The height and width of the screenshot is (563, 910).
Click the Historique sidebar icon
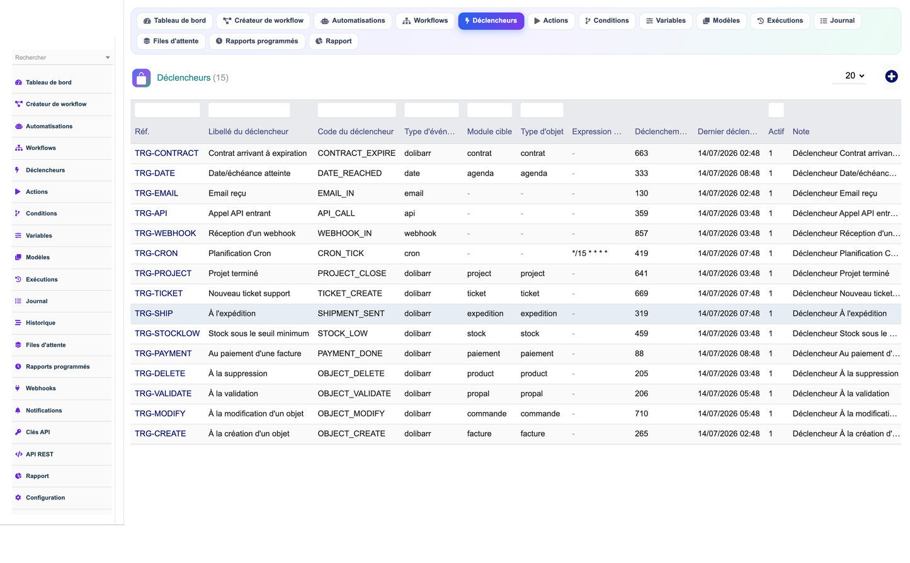tap(18, 323)
